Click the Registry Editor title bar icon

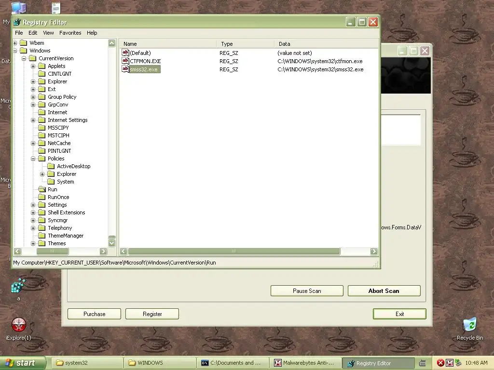click(x=17, y=22)
